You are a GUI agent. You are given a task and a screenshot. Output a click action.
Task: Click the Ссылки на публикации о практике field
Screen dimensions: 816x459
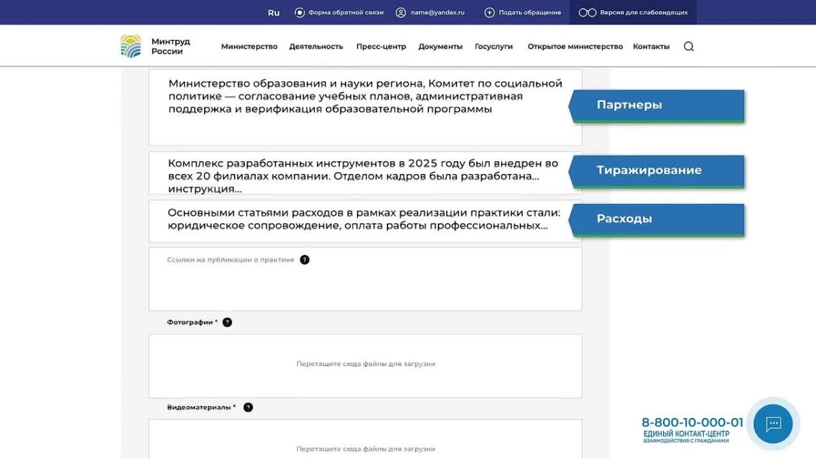(365, 279)
